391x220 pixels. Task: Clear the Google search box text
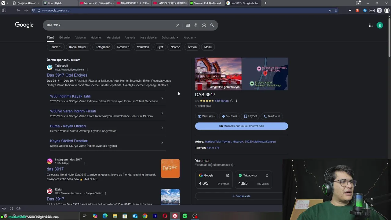coord(178,25)
